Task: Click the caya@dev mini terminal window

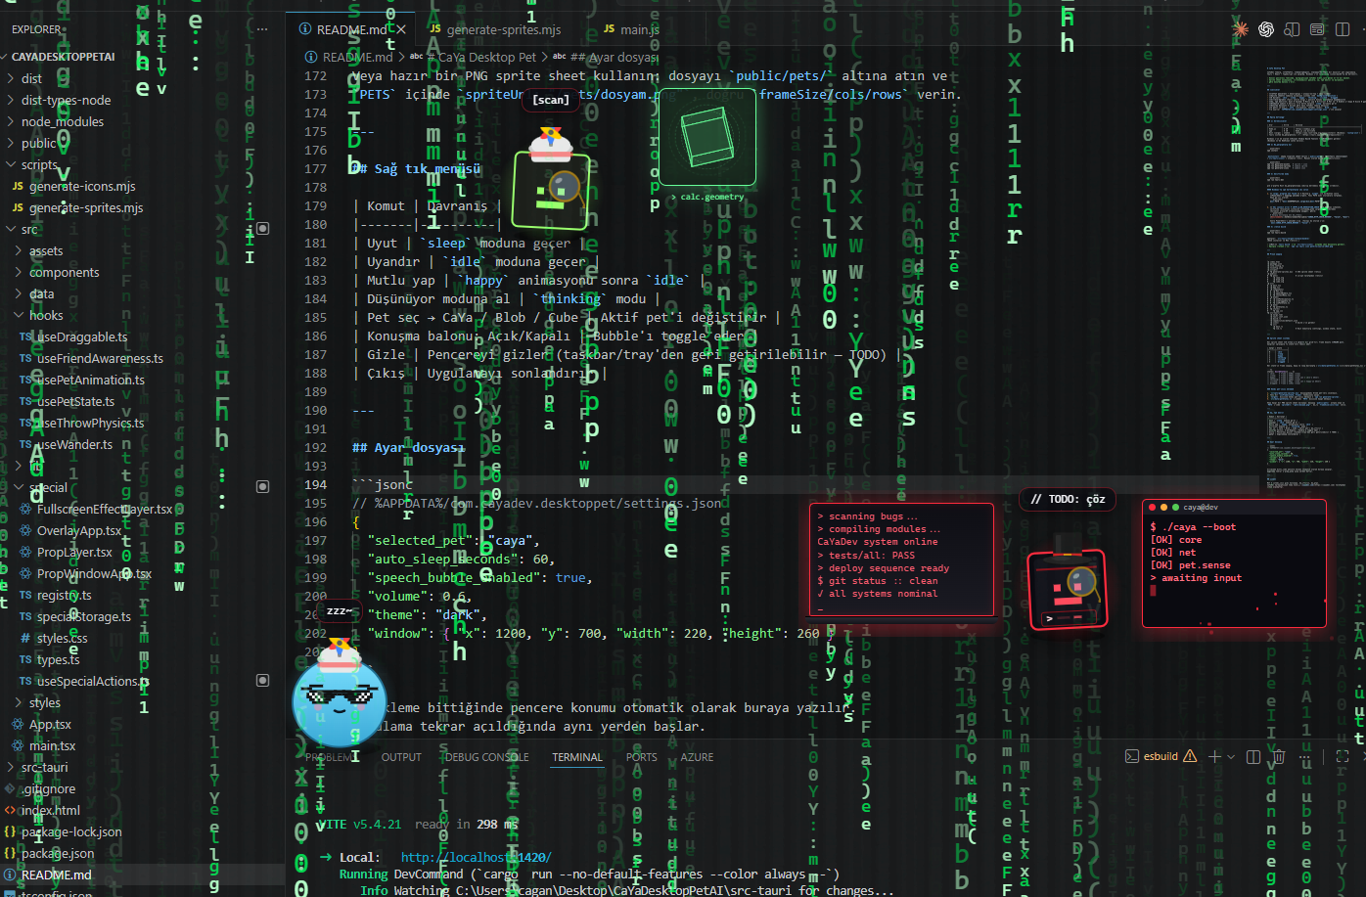Action: [x=1234, y=562]
